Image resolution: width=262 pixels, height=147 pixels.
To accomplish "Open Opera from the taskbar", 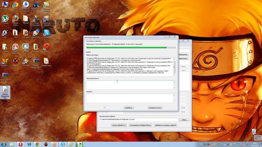I will pos(20,144).
